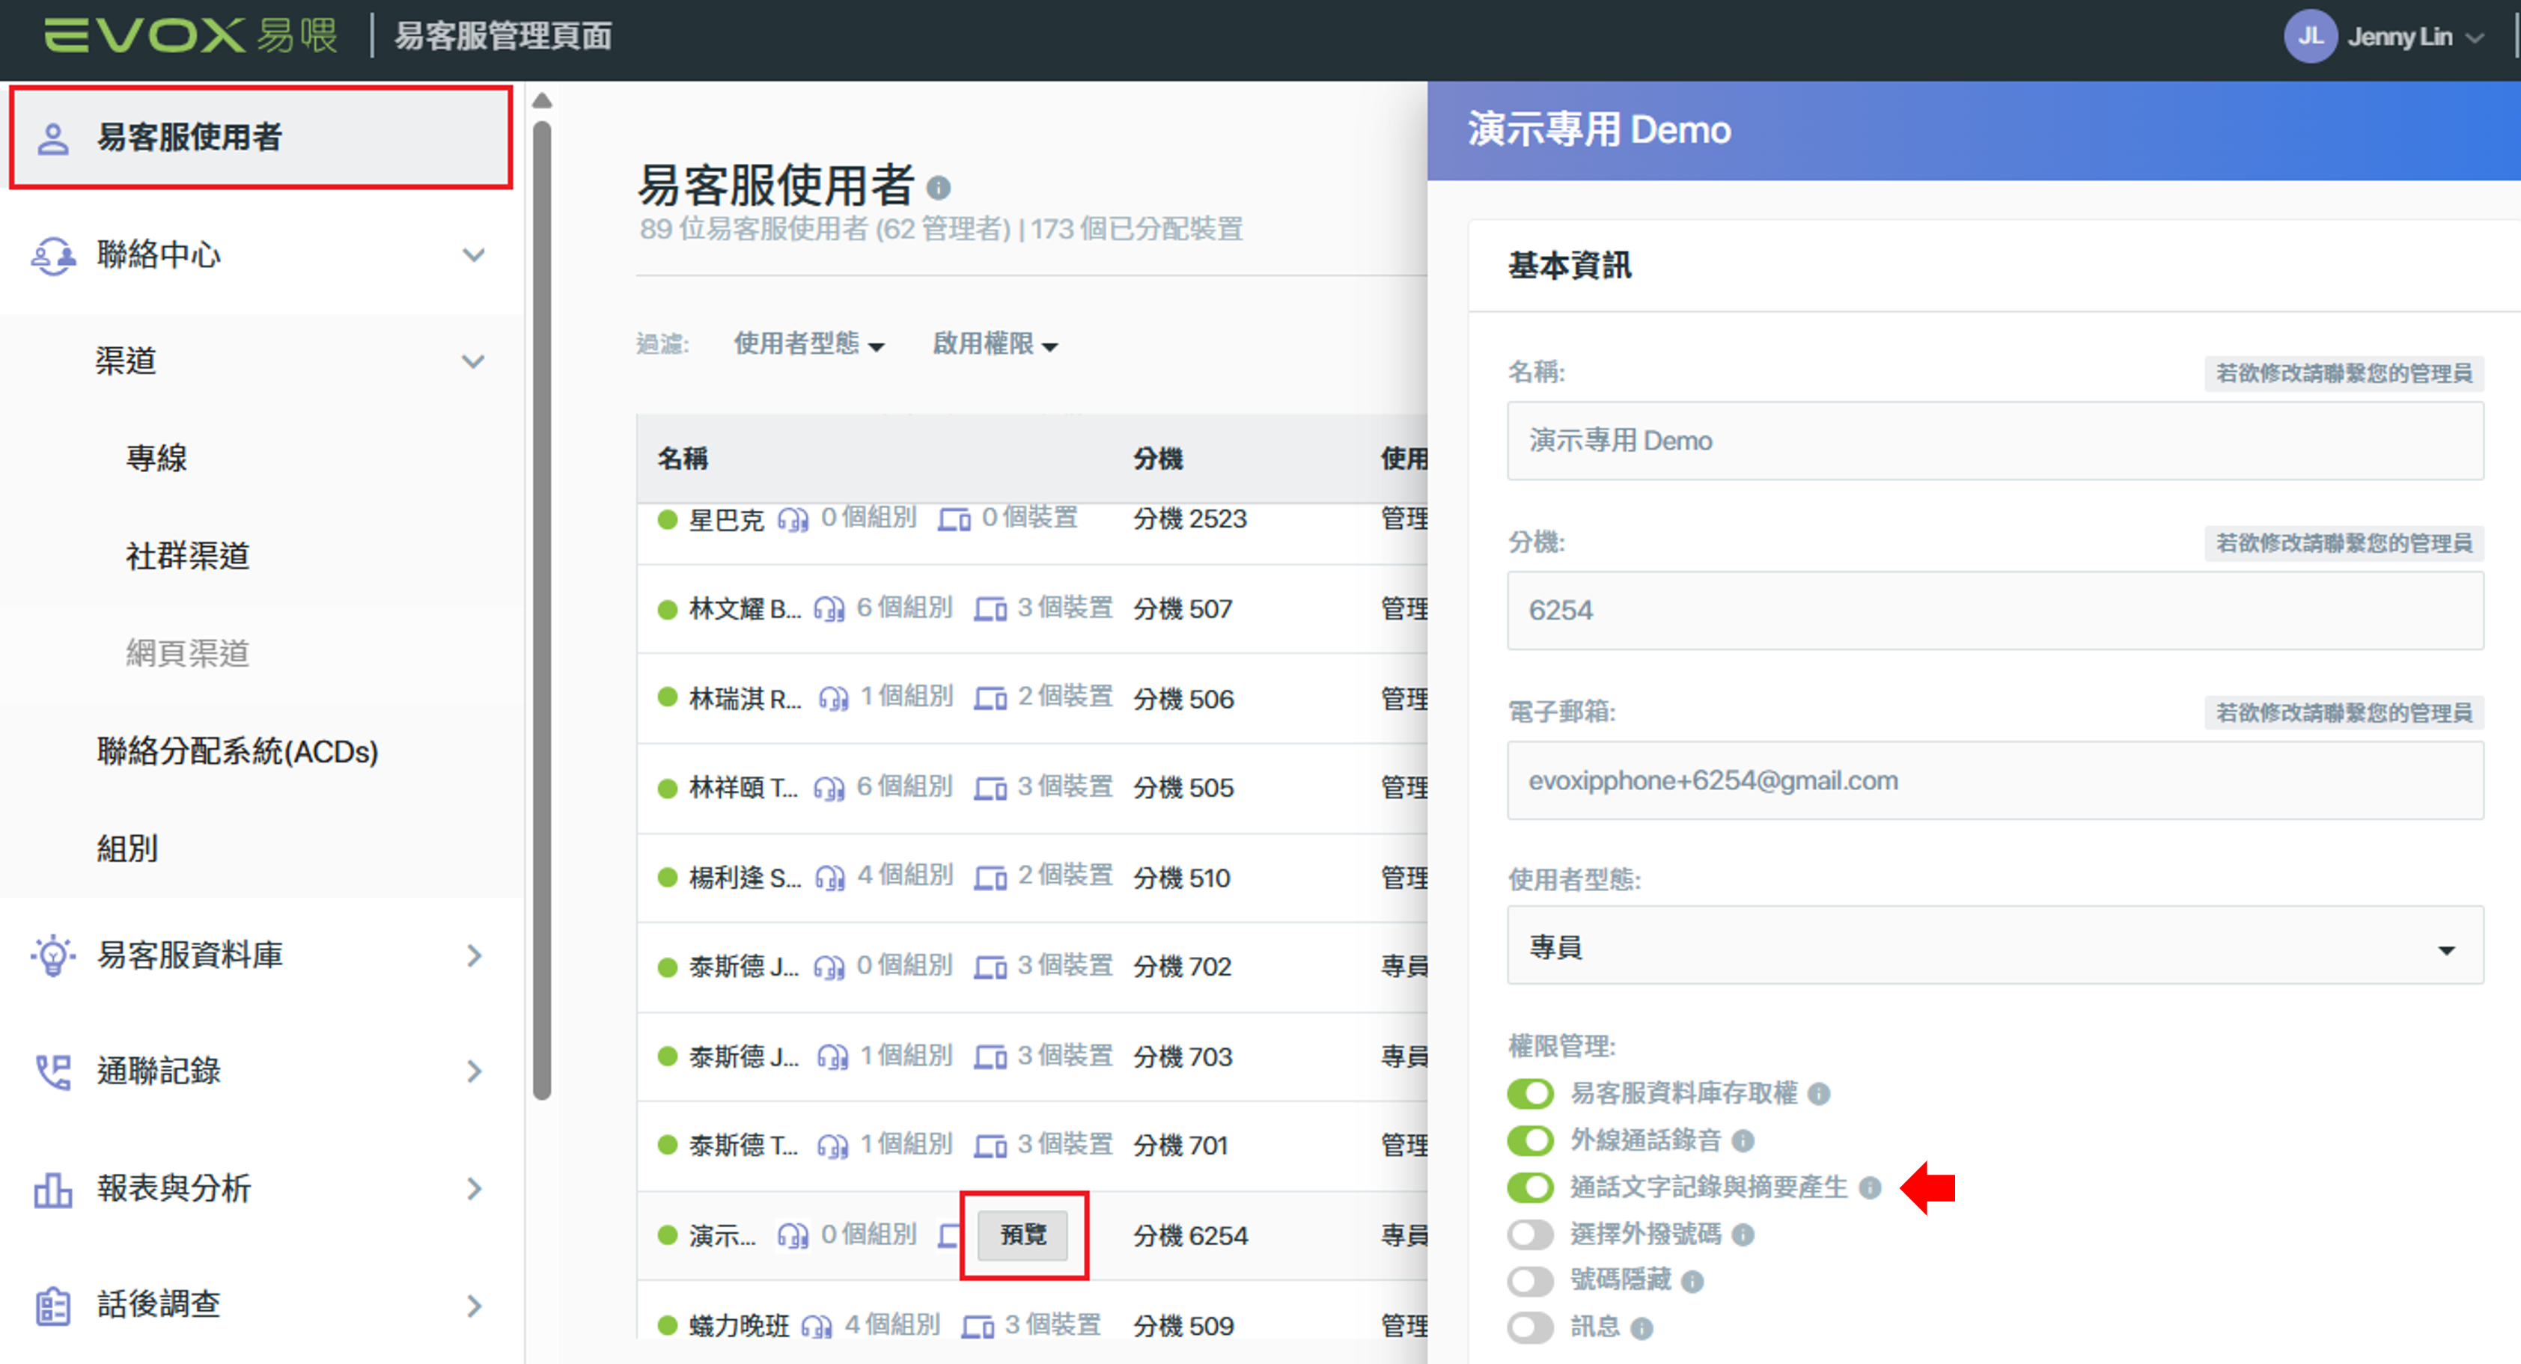Open 聯絡分配系統(ACDs) menu item
This screenshot has width=2521, height=1364.
[237, 751]
